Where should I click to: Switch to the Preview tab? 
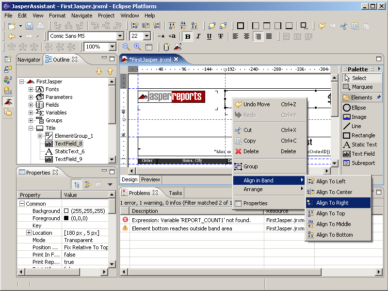click(150, 179)
